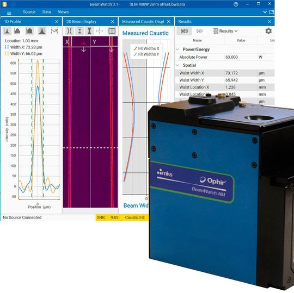Click the 65.942 value cell
Screen dimensions: 294x293
(x=231, y=80)
